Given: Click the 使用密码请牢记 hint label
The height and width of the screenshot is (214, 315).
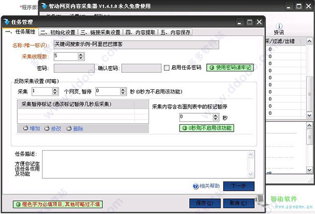Looking at the screenshot, I should click(230, 68).
